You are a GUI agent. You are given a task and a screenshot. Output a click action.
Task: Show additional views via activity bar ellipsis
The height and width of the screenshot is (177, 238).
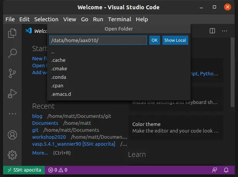click(x=12, y=114)
